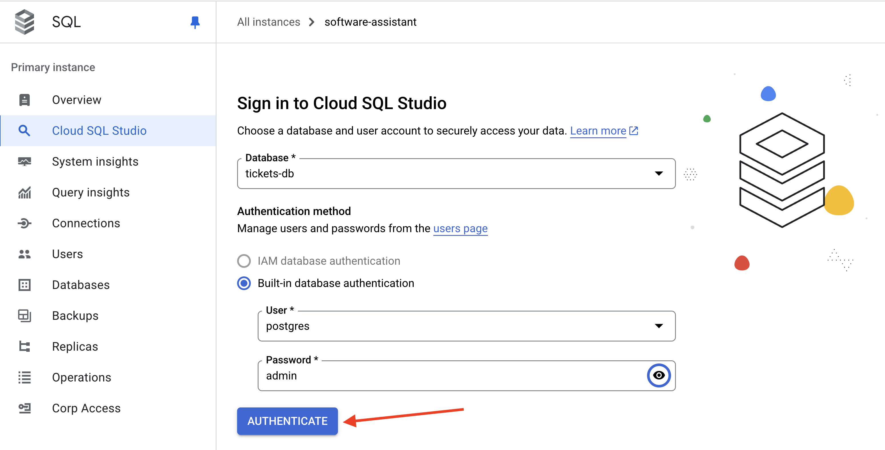Select the Overview sidebar icon
The image size is (885, 450).
coord(24,100)
